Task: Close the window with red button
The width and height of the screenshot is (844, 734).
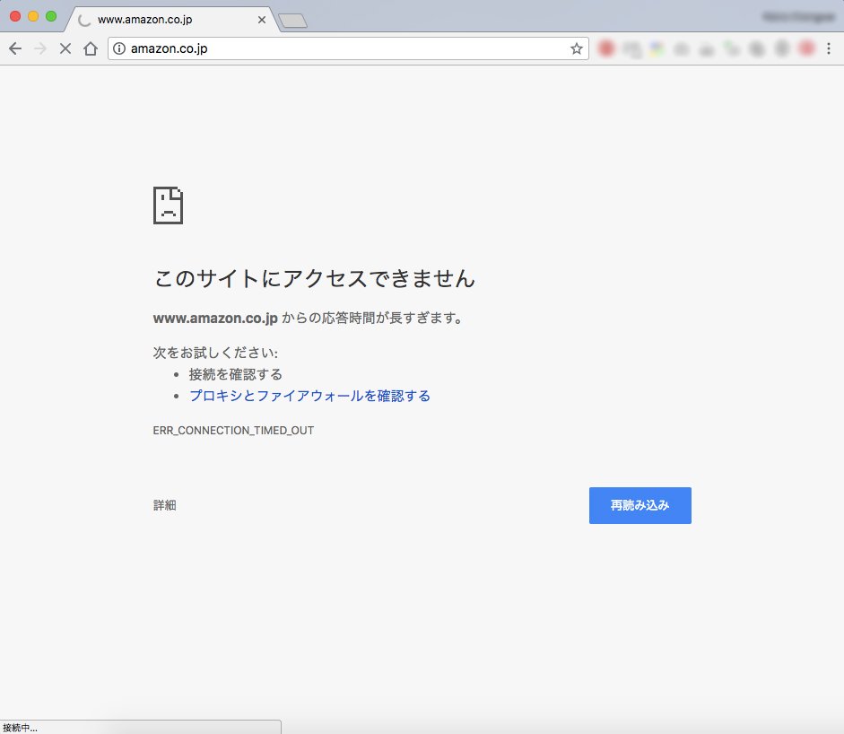Action: coord(15,16)
